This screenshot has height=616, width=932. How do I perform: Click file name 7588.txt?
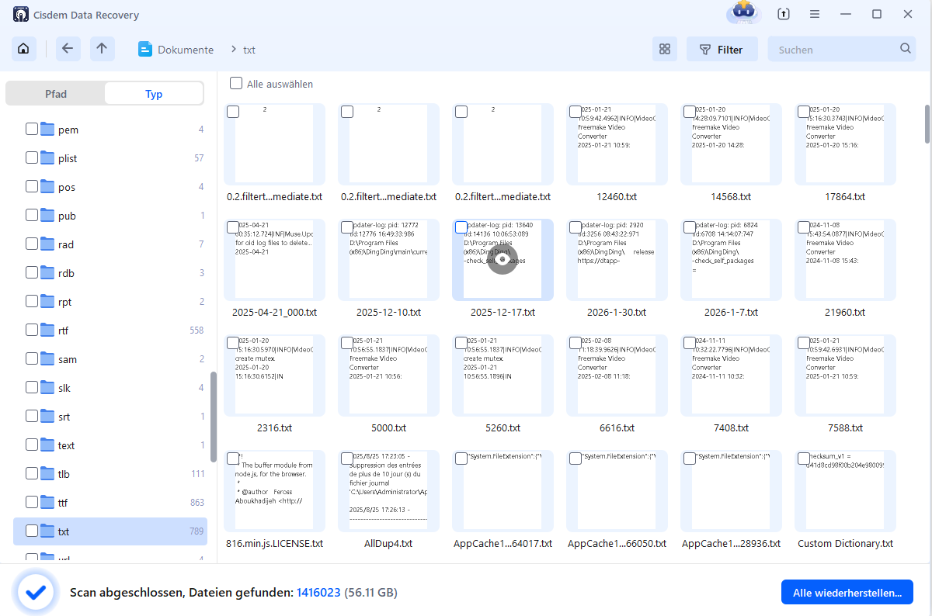pyautogui.click(x=845, y=427)
